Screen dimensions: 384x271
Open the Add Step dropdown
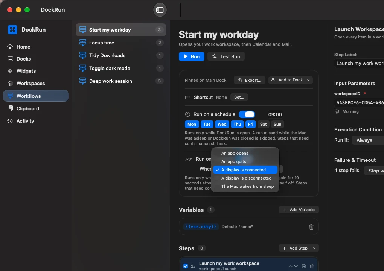tap(299, 248)
